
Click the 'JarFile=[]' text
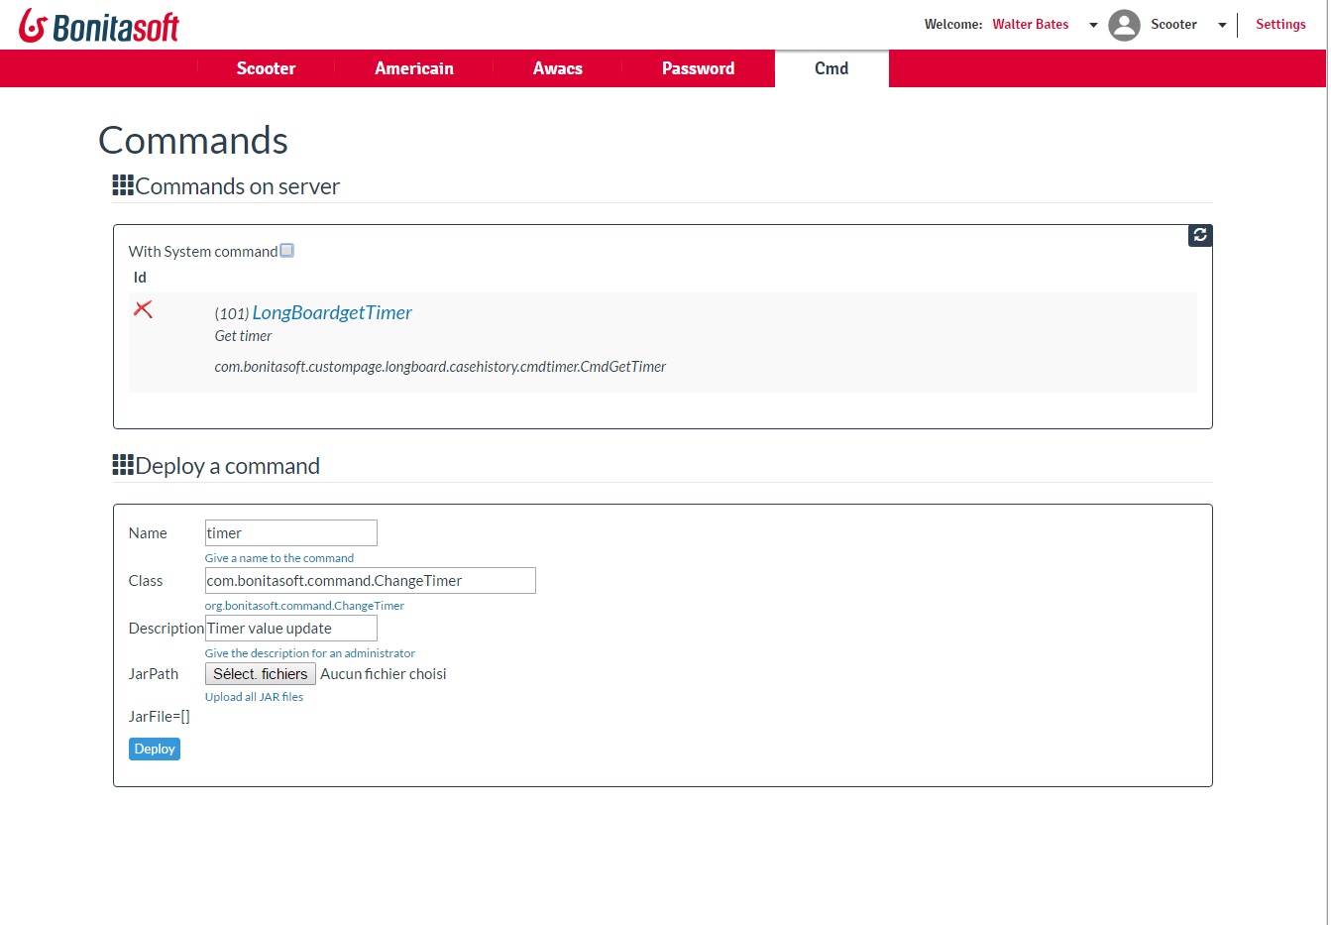(x=159, y=716)
